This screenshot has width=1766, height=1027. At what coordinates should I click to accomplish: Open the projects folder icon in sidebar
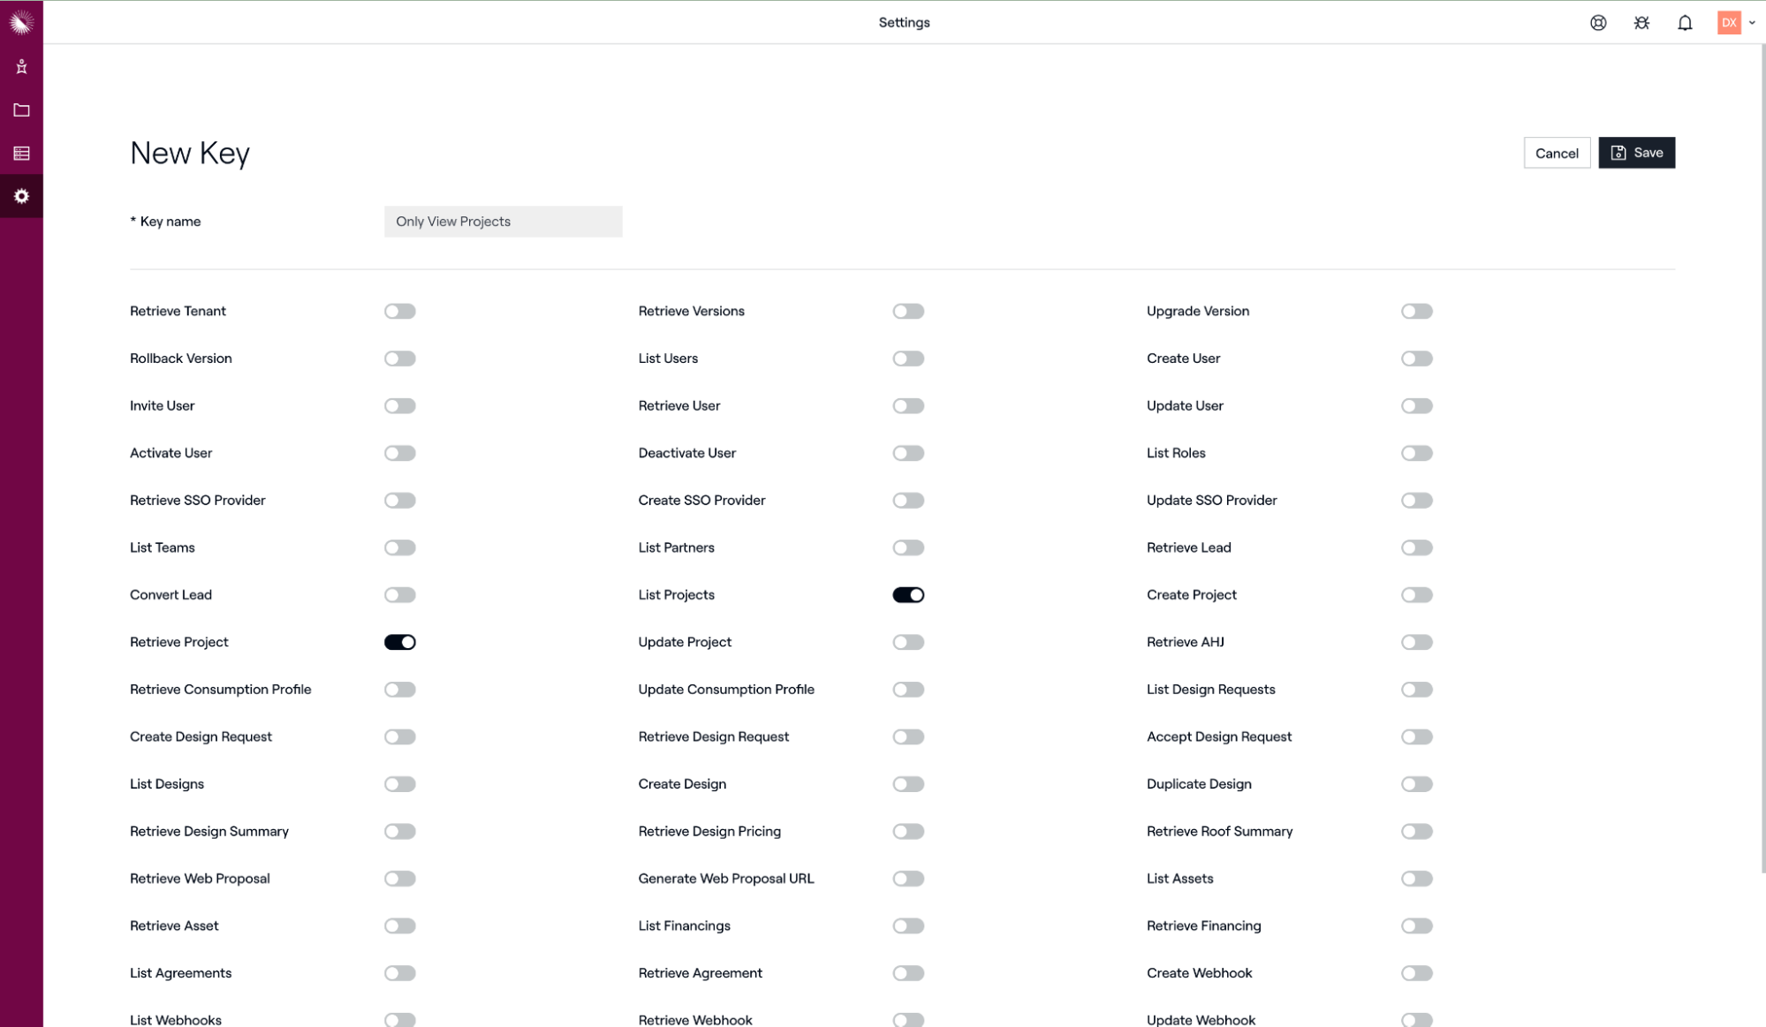[x=21, y=110]
